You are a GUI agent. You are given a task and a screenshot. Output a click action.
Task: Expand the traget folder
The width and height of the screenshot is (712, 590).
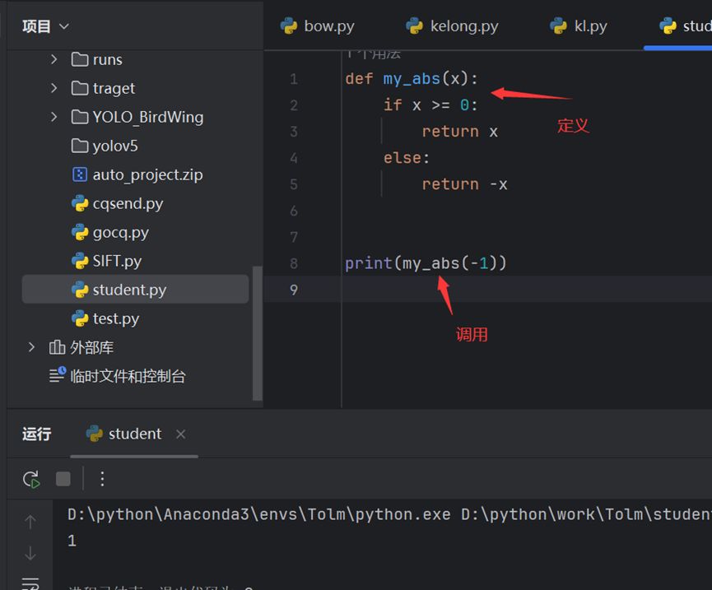54,88
